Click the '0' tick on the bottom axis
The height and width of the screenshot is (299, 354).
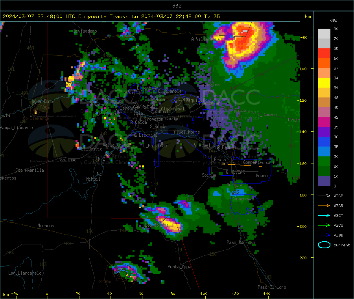tap(47, 293)
